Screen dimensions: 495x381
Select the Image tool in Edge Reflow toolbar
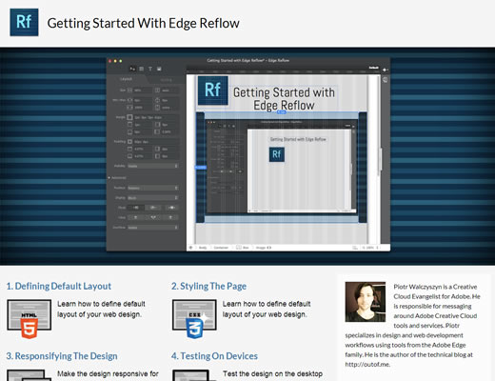pos(159,69)
